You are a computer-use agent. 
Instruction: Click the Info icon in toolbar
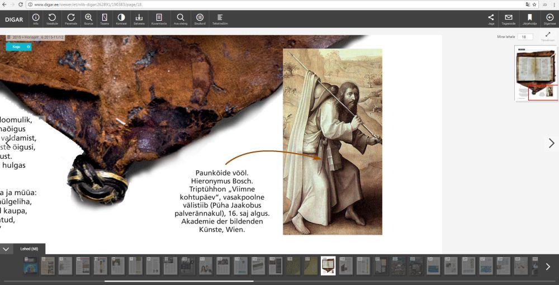tap(36, 18)
